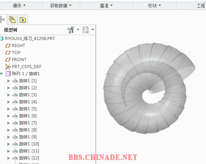
Task: Open the 工程 ribbon group
Action: click(x=201, y=6)
